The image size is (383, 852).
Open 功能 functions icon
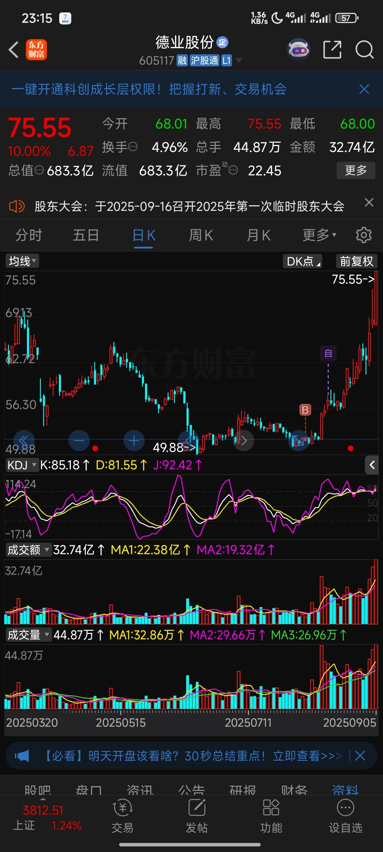click(271, 816)
